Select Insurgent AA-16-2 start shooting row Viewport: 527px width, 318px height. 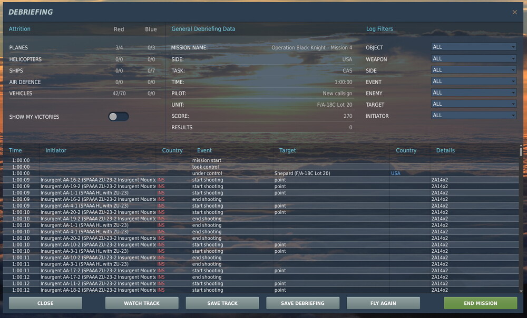click(x=260, y=180)
